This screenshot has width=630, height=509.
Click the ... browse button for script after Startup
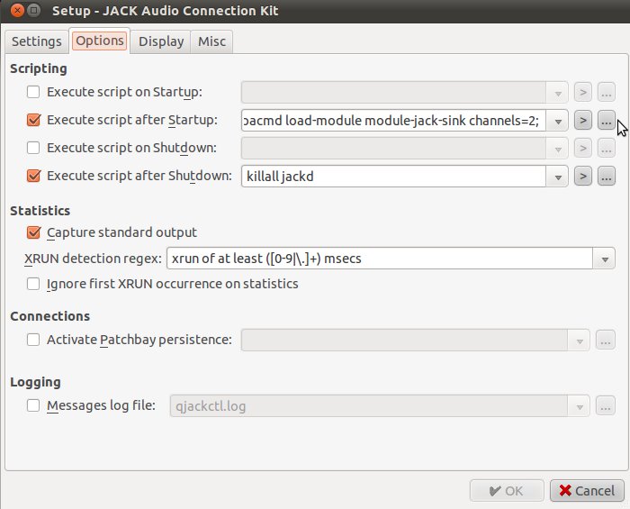(x=607, y=120)
